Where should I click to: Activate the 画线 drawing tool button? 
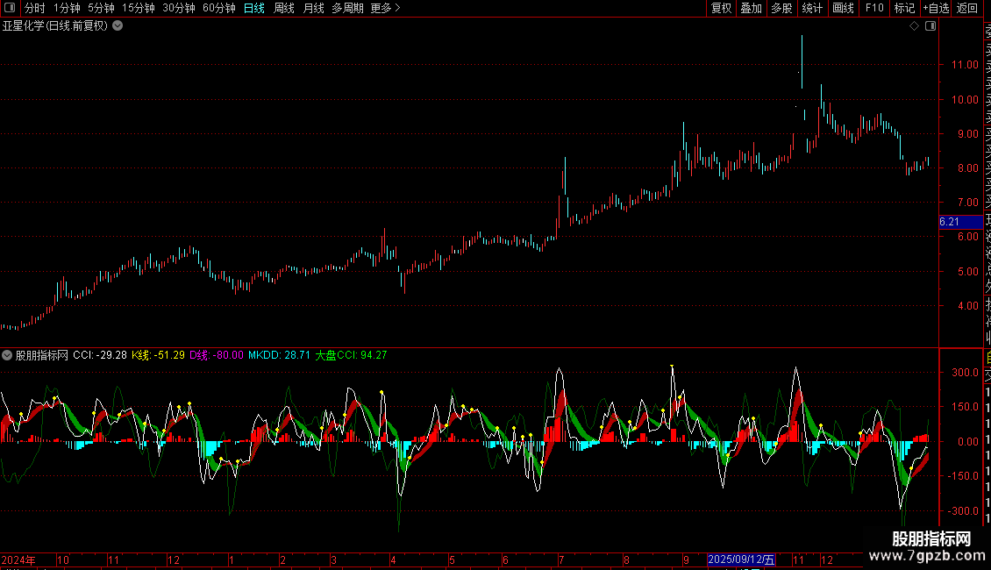pos(843,8)
